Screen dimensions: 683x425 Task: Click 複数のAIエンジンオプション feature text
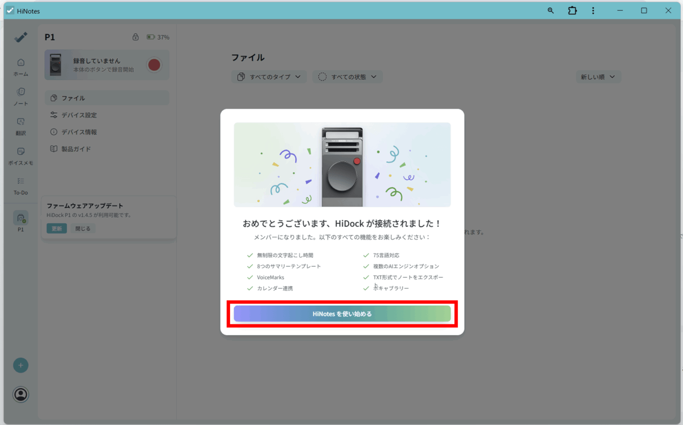tap(406, 266)
